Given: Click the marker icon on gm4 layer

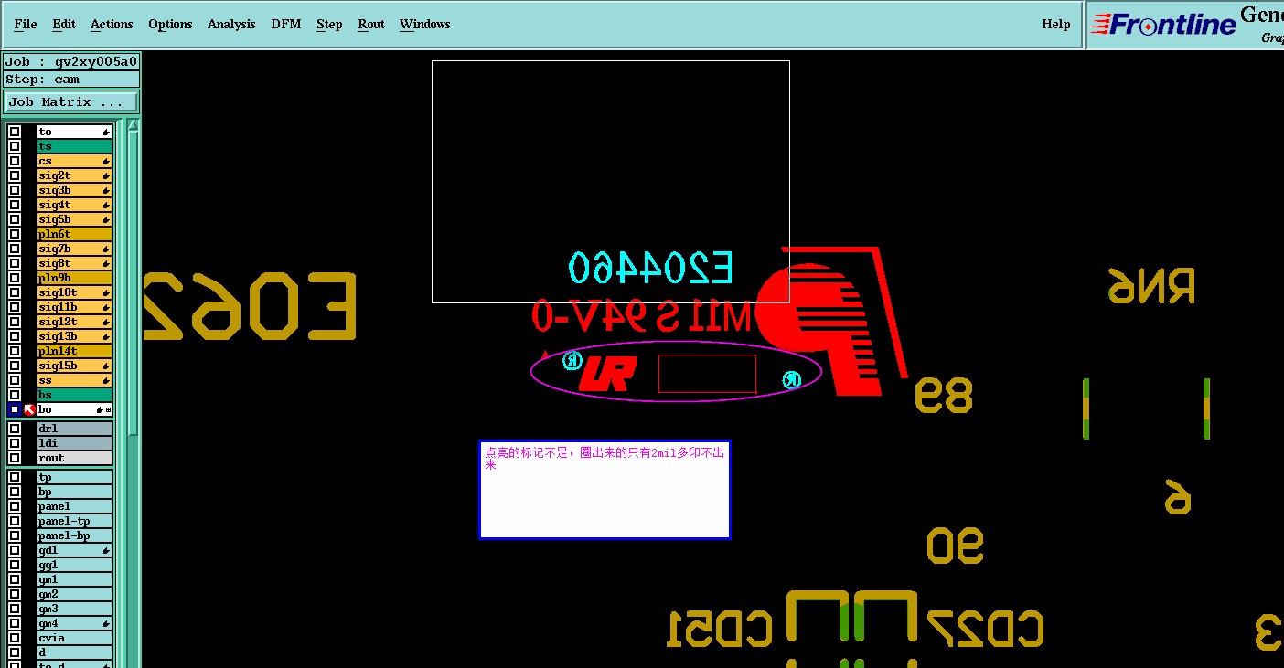Looking at the screenshot, I should tap(106, 623).
